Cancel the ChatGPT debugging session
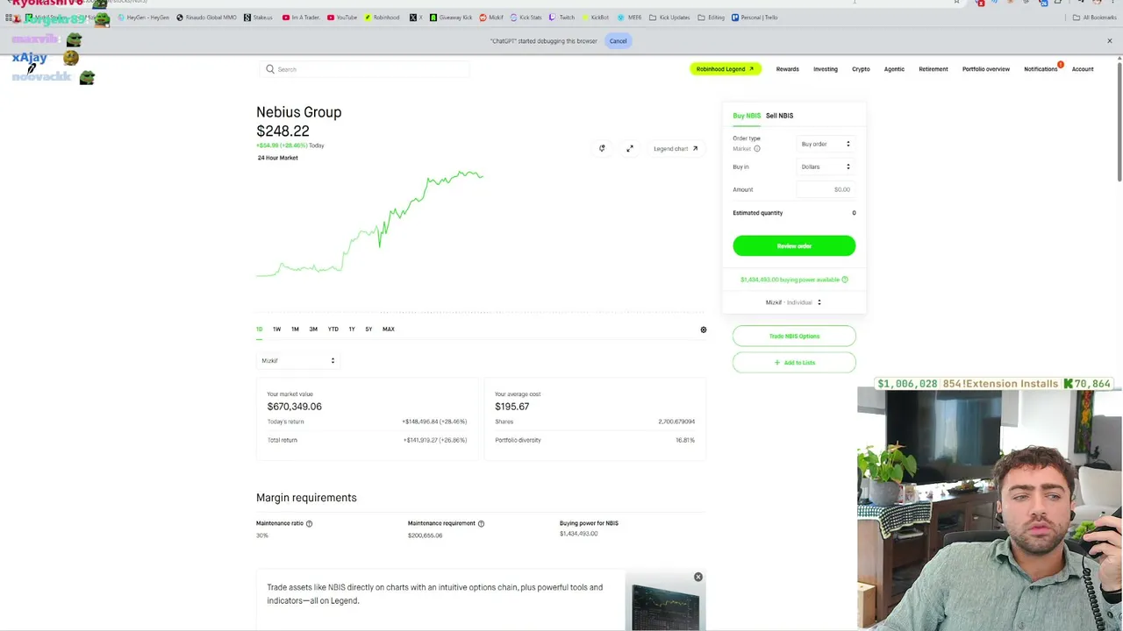This screenshot has height=631, width=1123. (x=618, y=41)
